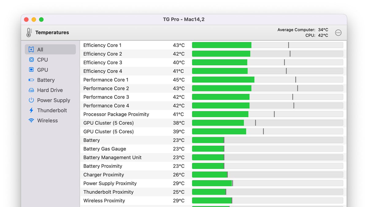Switch to the CPU category
Screen dimensions: 368x207
[43, 60]
